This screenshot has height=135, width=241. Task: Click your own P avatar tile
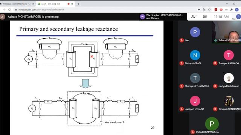coord(195,32)
